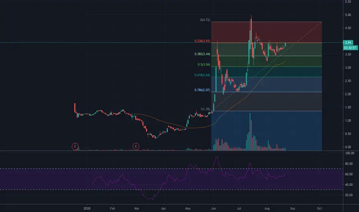The height and width of the screenshot is (212, 359).
Task: Click the Mar label on time axis
Action: [x=137, y=208]
